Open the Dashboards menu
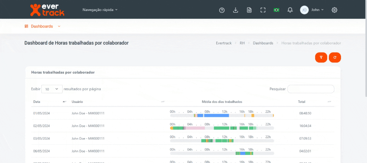367x163 pixels. click(x=42, y=26)
